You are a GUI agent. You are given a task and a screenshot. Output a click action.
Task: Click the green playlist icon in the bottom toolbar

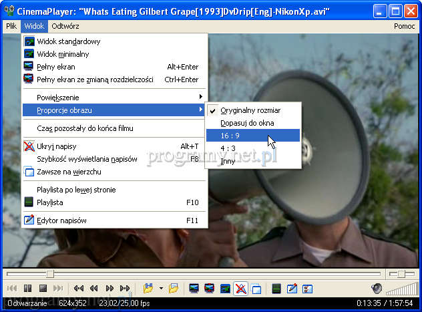coord(276,289)
